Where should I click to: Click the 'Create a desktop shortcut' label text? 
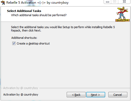click(33, 43)
